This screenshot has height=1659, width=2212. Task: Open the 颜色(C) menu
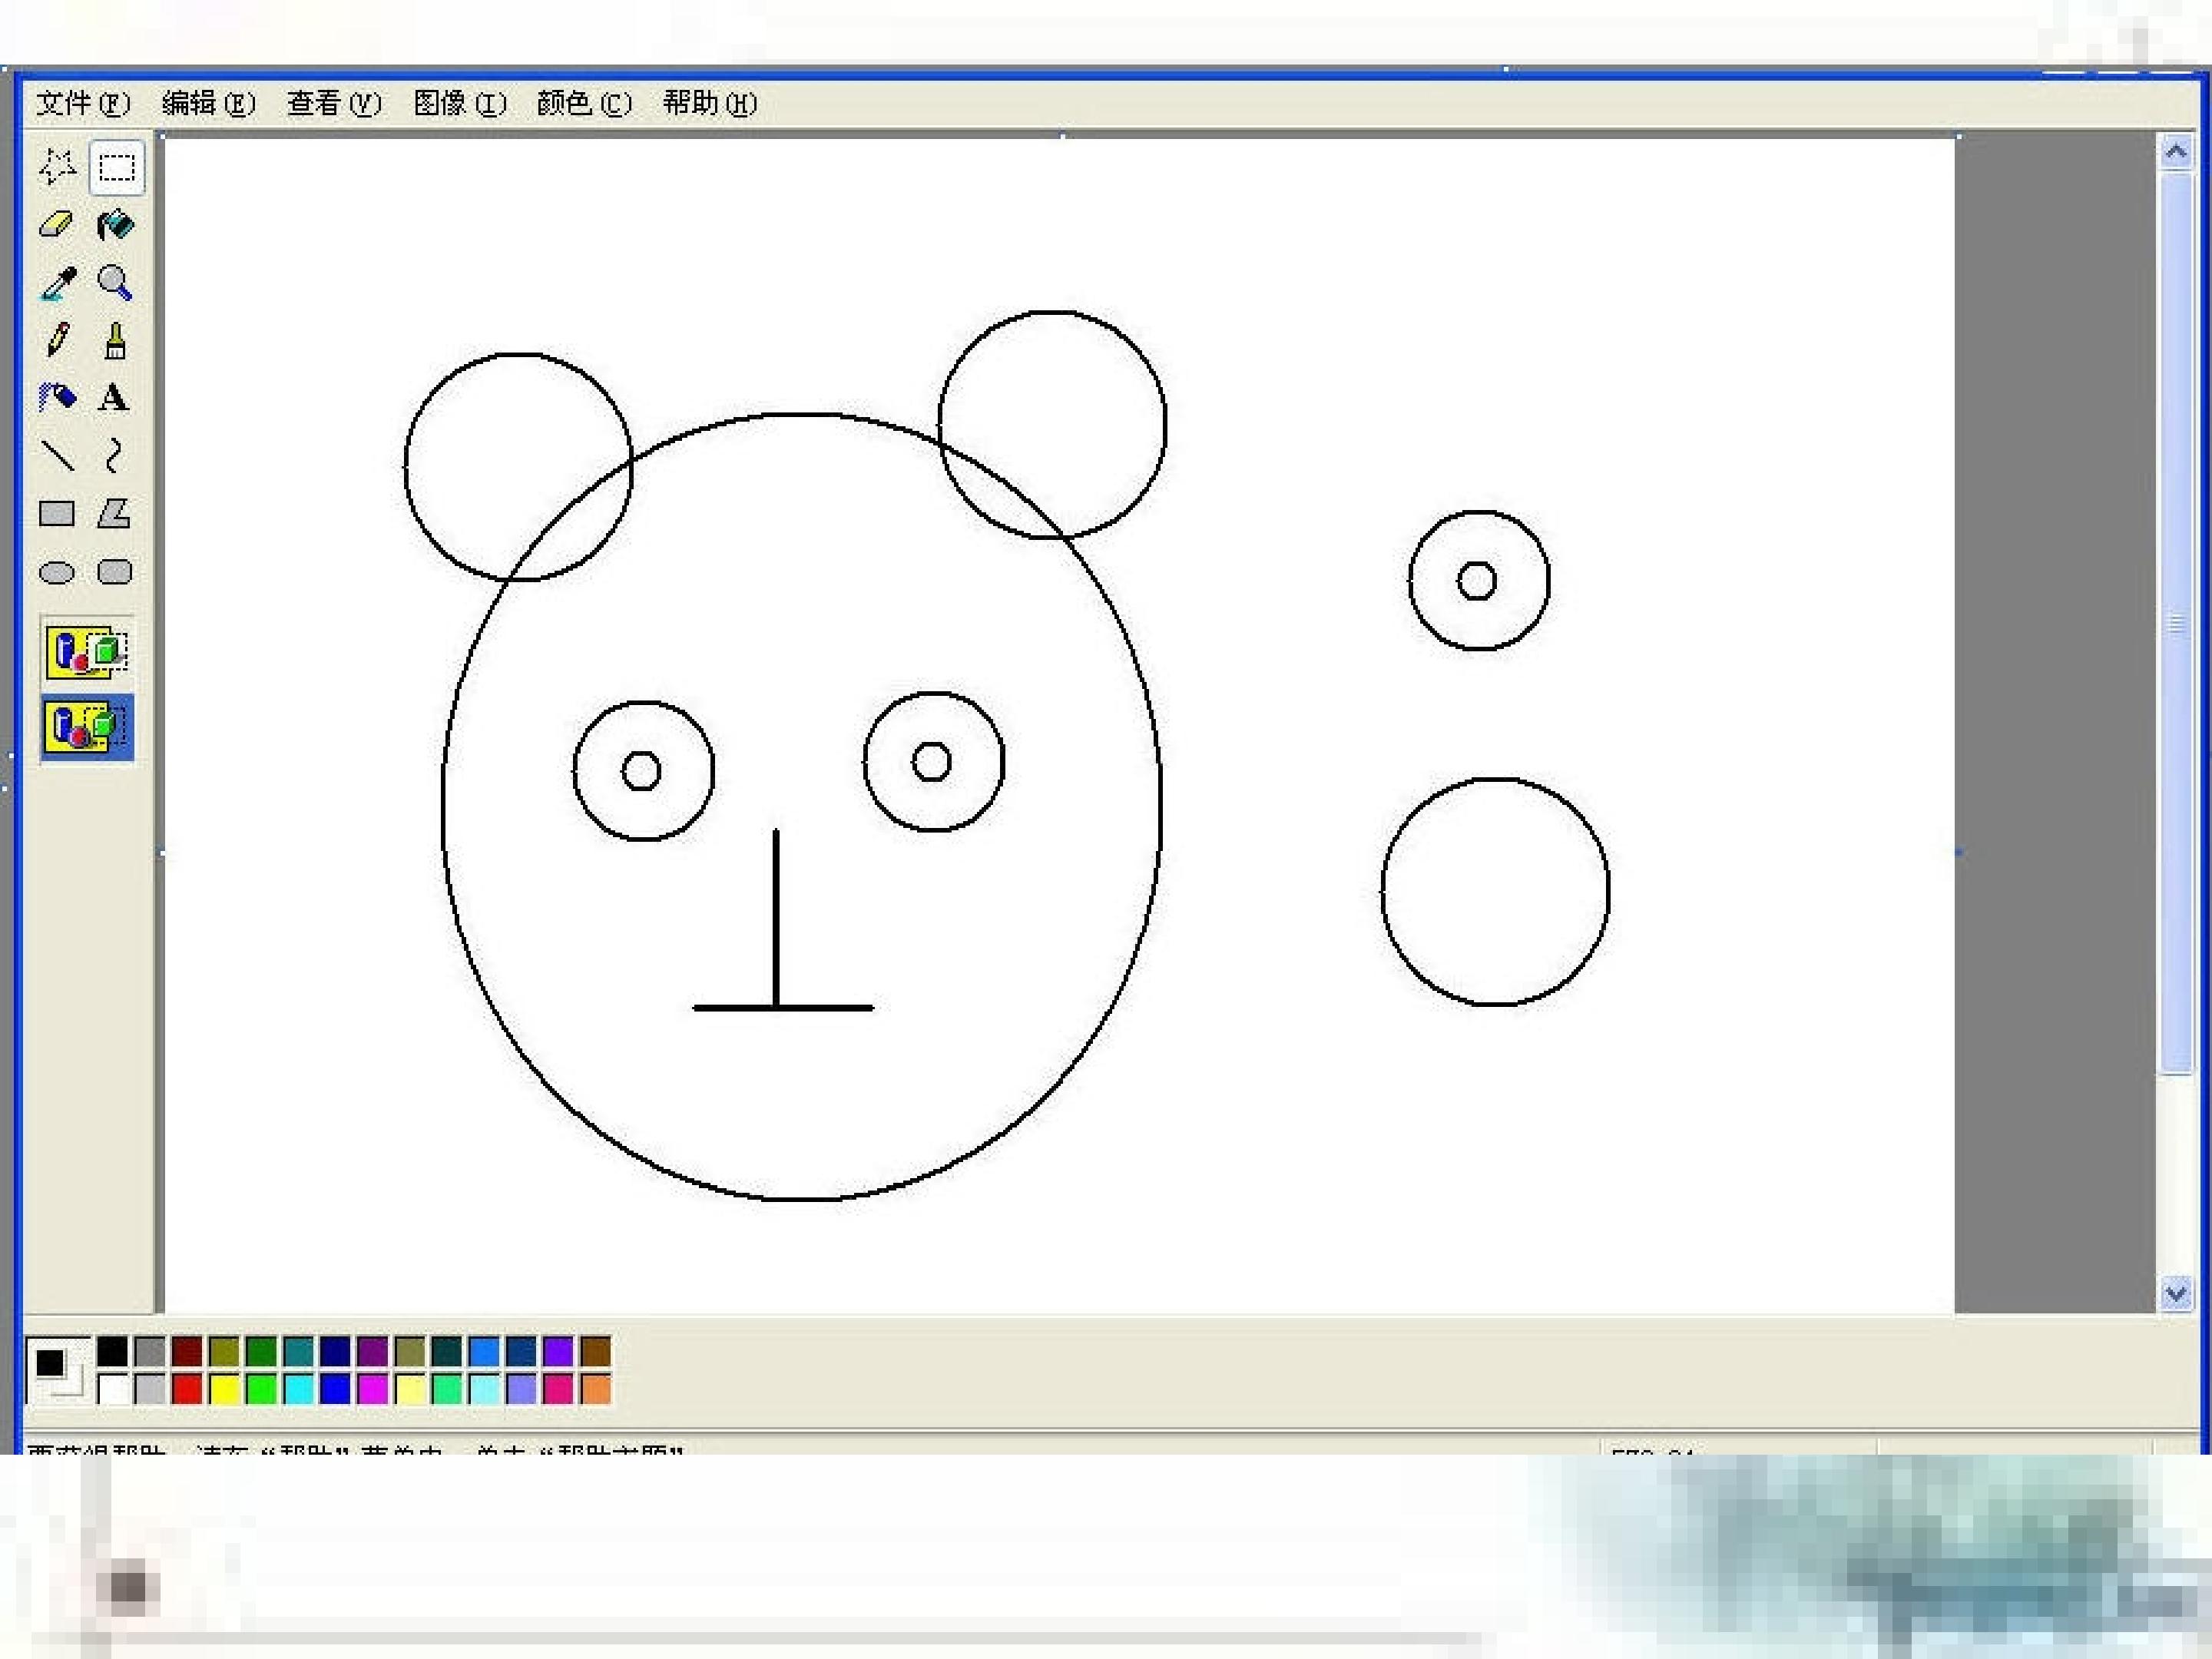click(585, 103)
